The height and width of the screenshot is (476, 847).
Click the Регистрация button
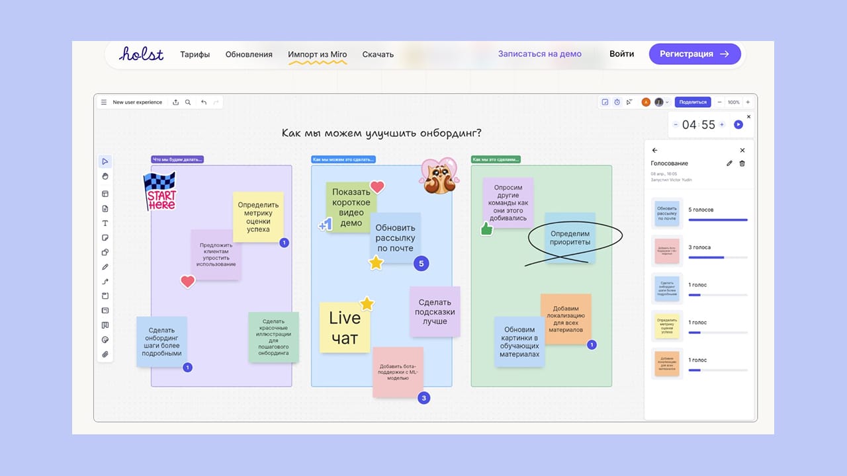(694, 54)
